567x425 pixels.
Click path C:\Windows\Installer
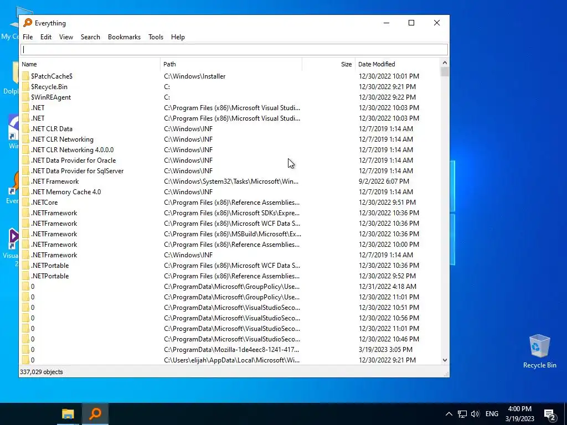point(194,76)
